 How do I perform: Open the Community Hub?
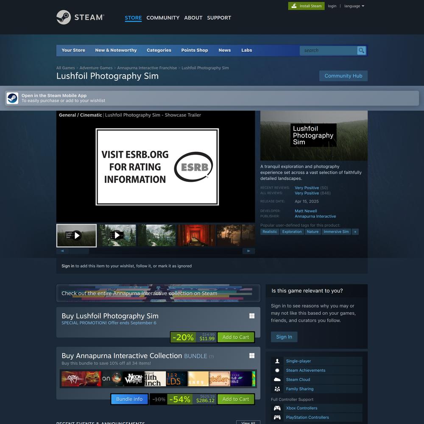(x=343, y=76)
